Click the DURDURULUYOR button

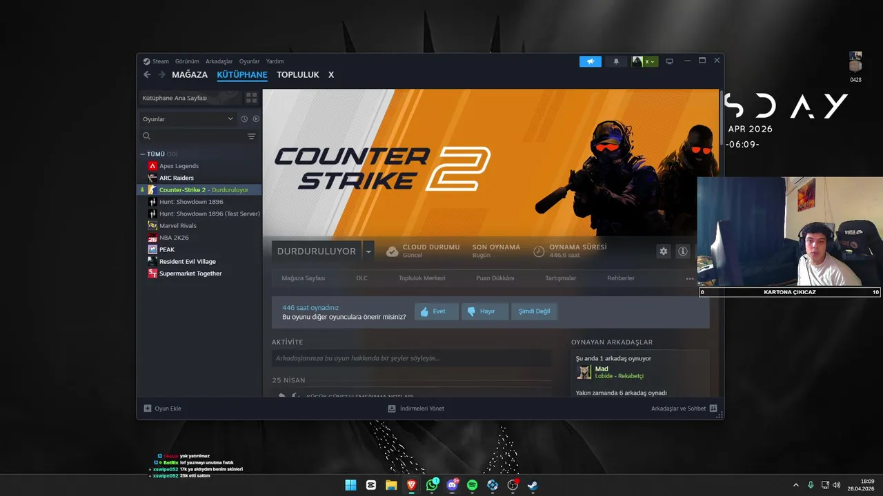click(317, 251)
